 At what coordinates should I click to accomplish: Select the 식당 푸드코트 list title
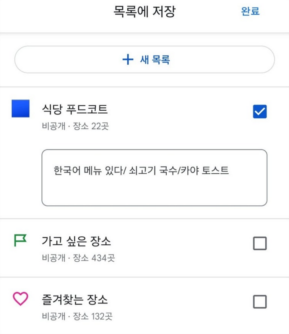[x=75, y=110]
